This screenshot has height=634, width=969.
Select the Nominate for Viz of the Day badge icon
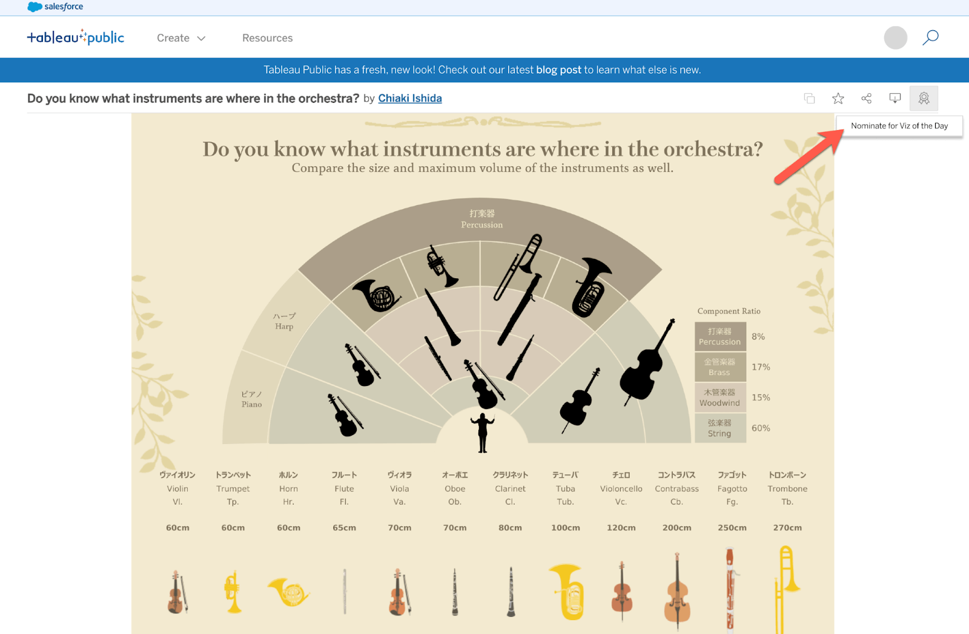click(x=924, y=97)
